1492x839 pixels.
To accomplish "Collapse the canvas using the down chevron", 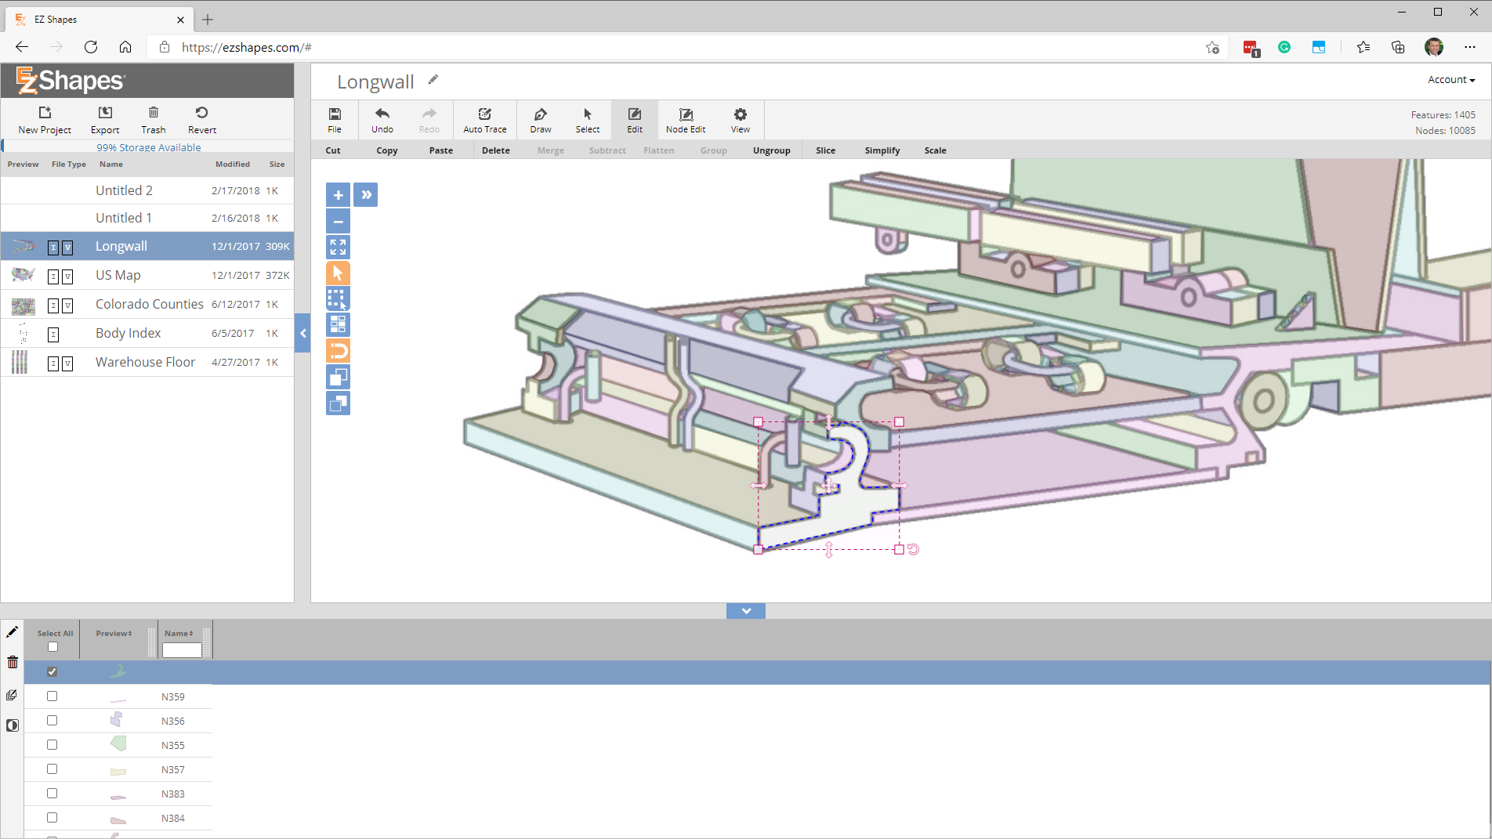I will 745,611.
